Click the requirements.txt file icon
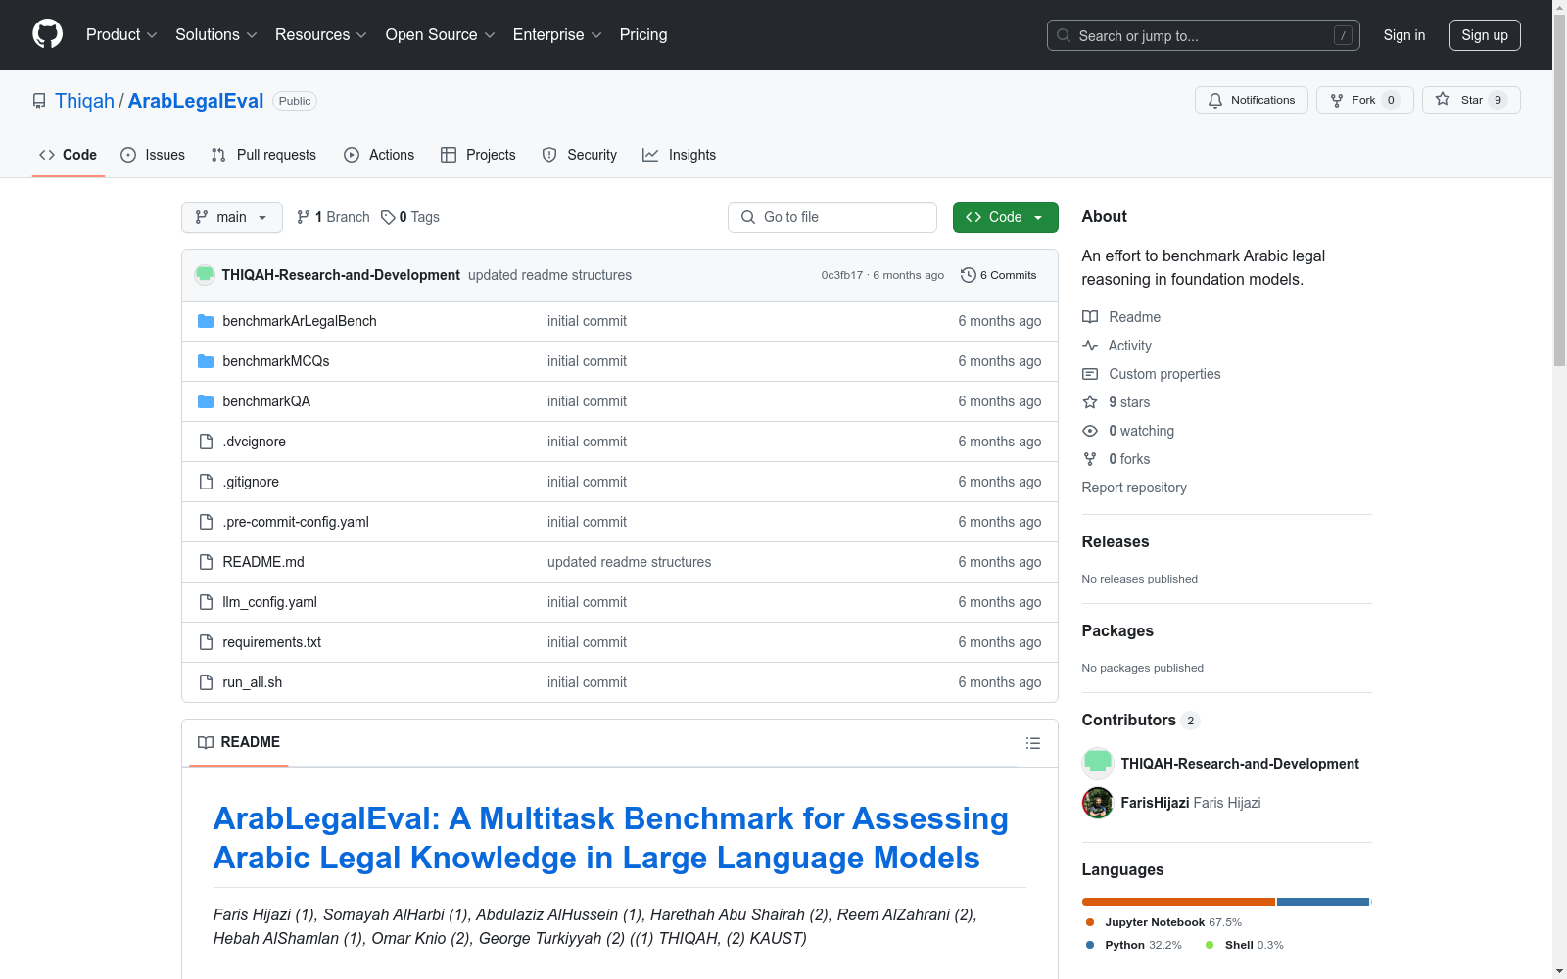 206,642
